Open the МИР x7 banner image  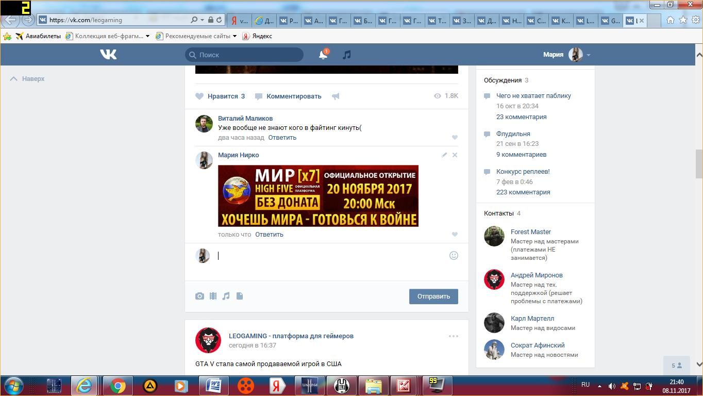318,196
